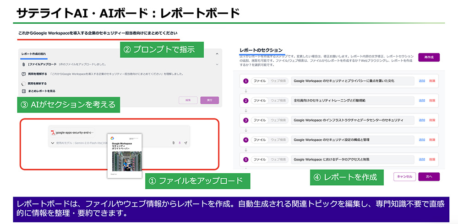Switch section 3 to ウェブ検索

(x=278, y=120)
